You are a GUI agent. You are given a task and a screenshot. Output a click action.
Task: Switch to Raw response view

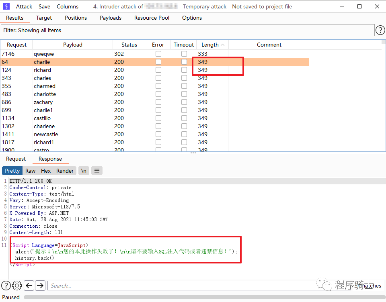pyautogui.click(x=31, y=171)
